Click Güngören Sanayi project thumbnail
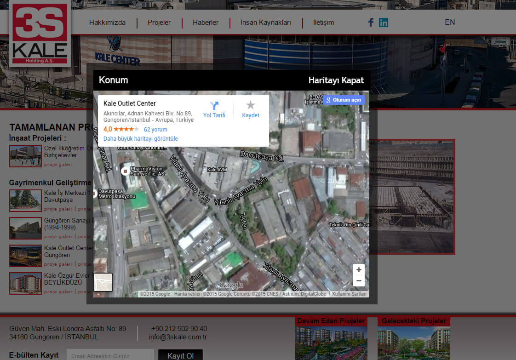 25,228
